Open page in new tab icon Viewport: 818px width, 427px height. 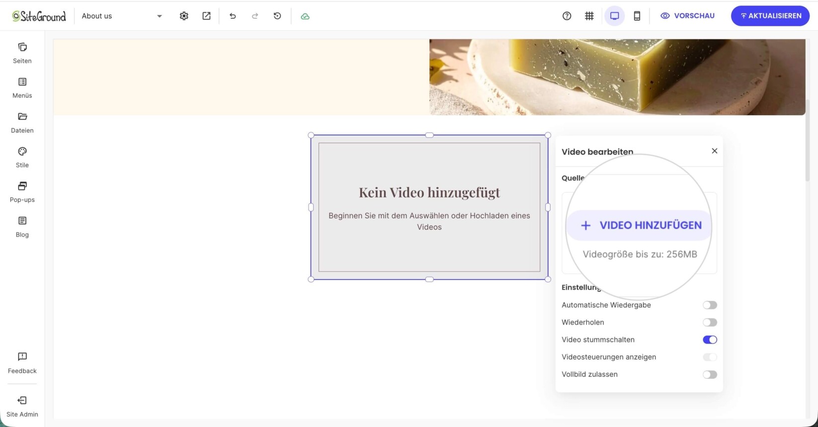[206, 16]
